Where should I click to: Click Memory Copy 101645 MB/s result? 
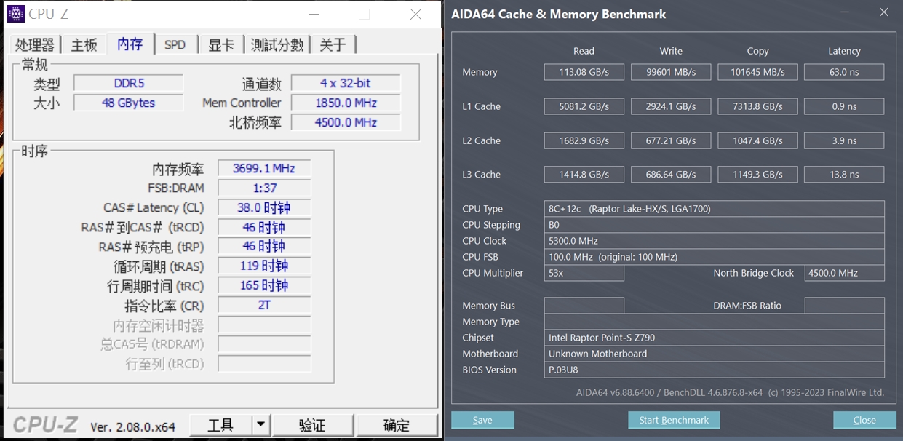[x=757, y=72]
